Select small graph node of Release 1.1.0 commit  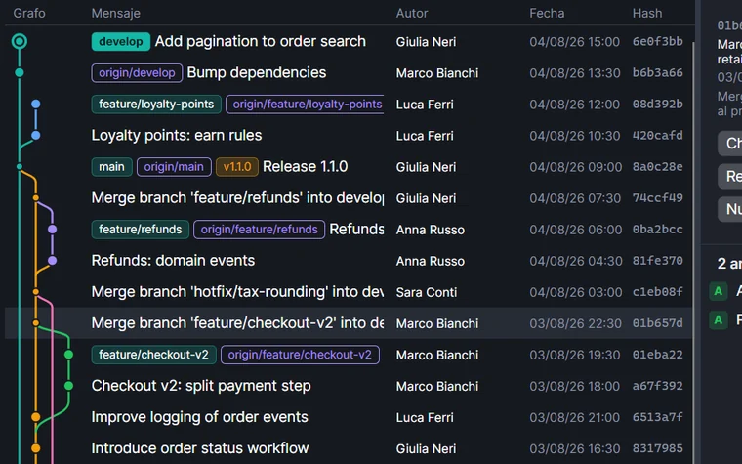tap(20, 167)
